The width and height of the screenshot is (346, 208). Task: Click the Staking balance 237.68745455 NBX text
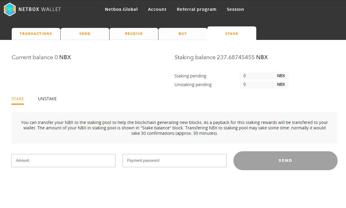[x=221, y=57]
